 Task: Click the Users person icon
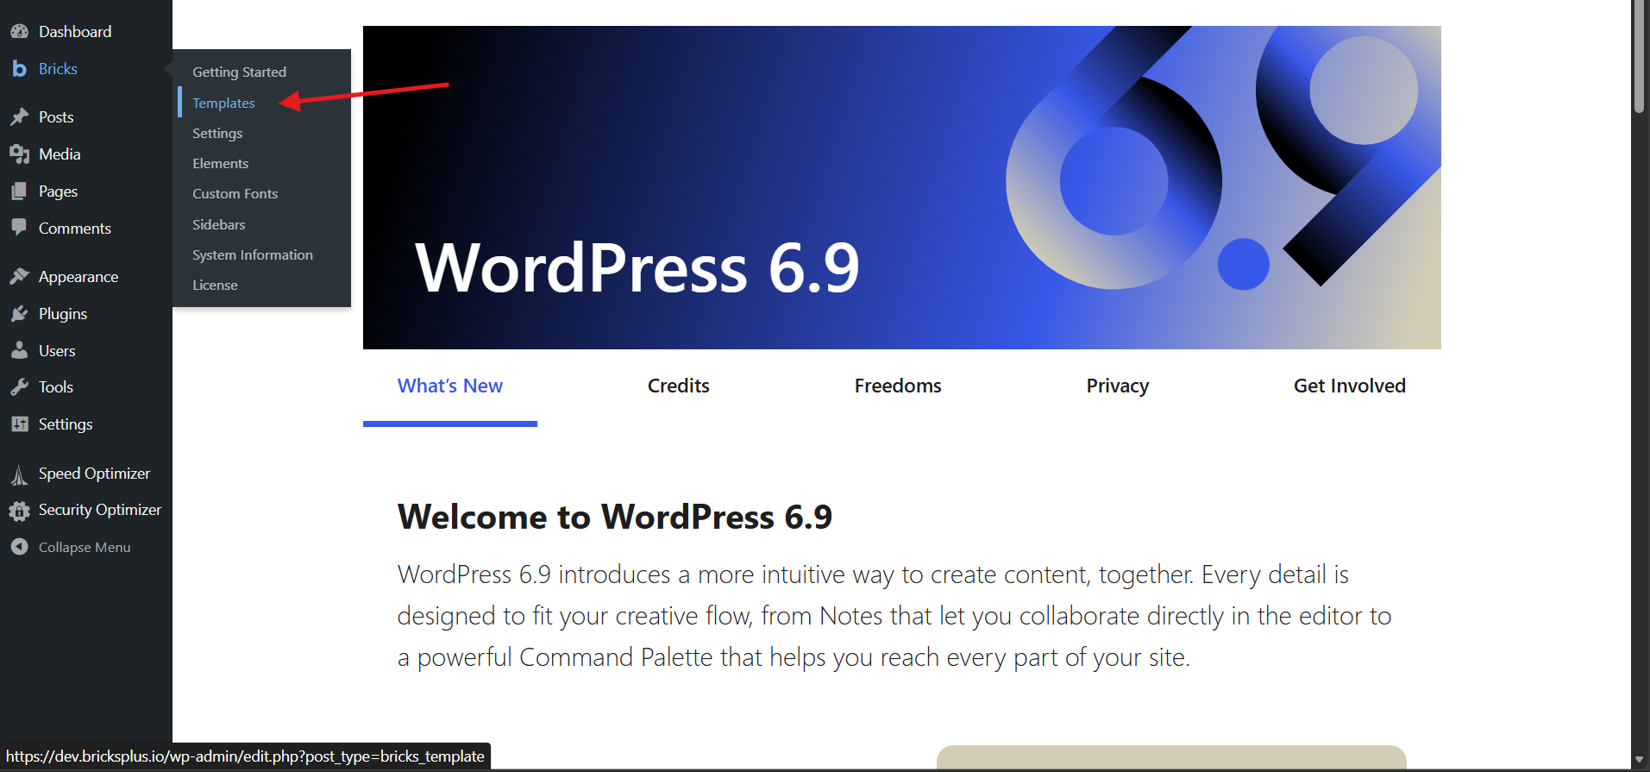click(x=19, y=351)
